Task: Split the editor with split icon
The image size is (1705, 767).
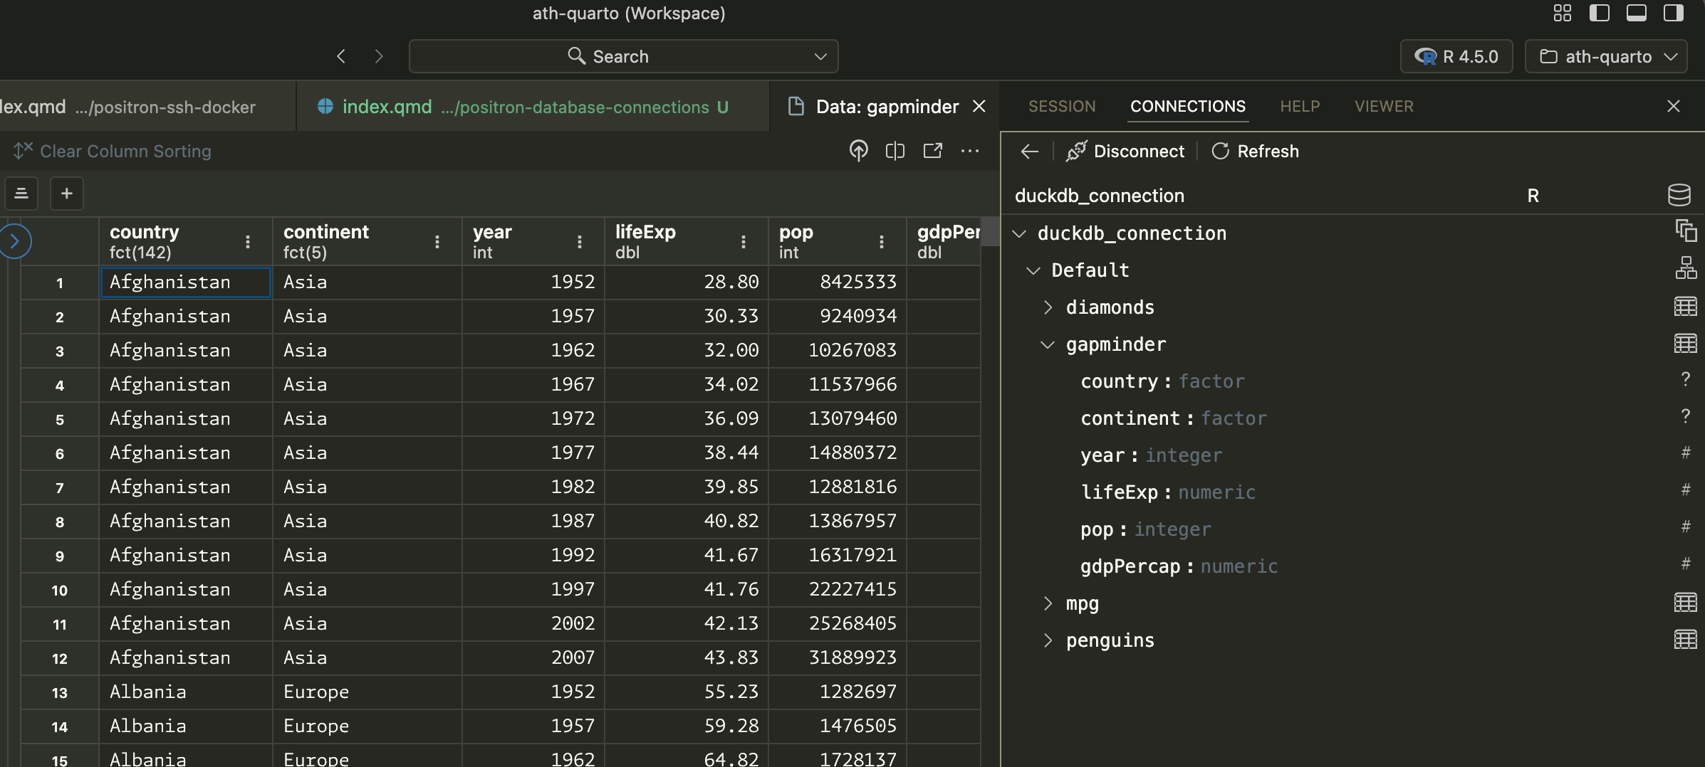Action: coord(895,150)
